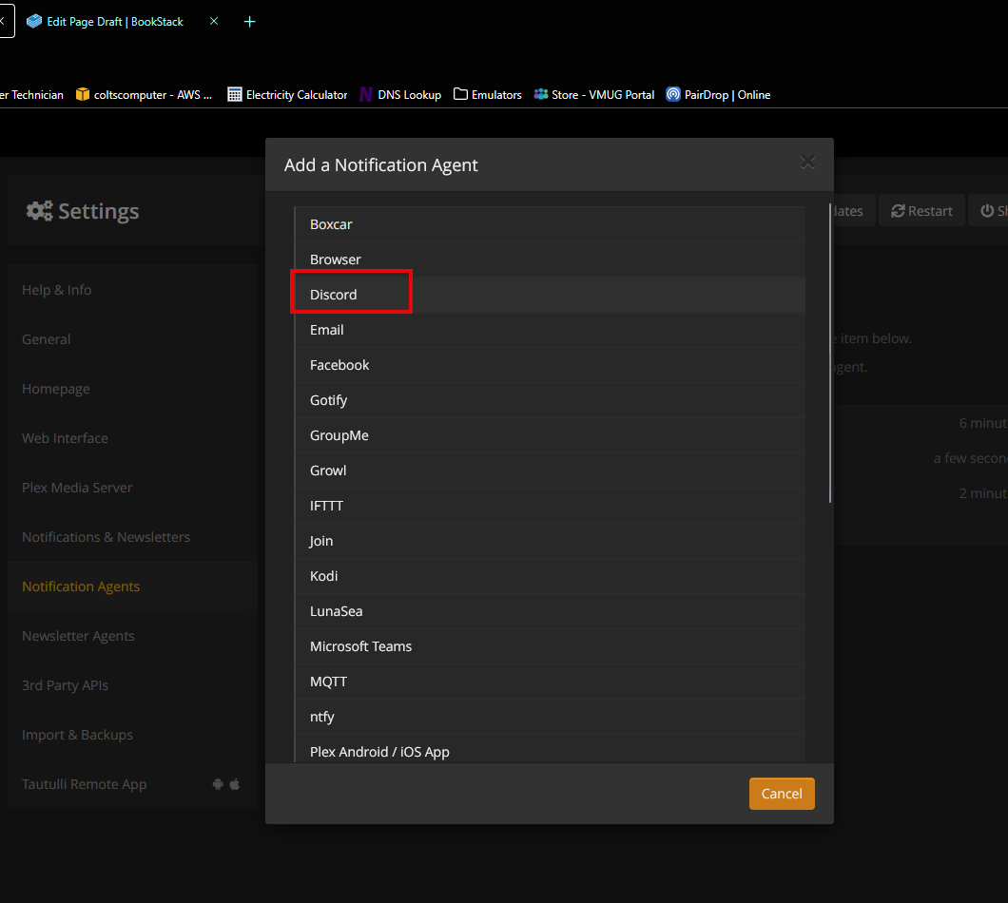Viewport: 1008px width, 903px height.
Task: Switch to the BookStack Edit Page Draft tab
Action: (114, 22)
